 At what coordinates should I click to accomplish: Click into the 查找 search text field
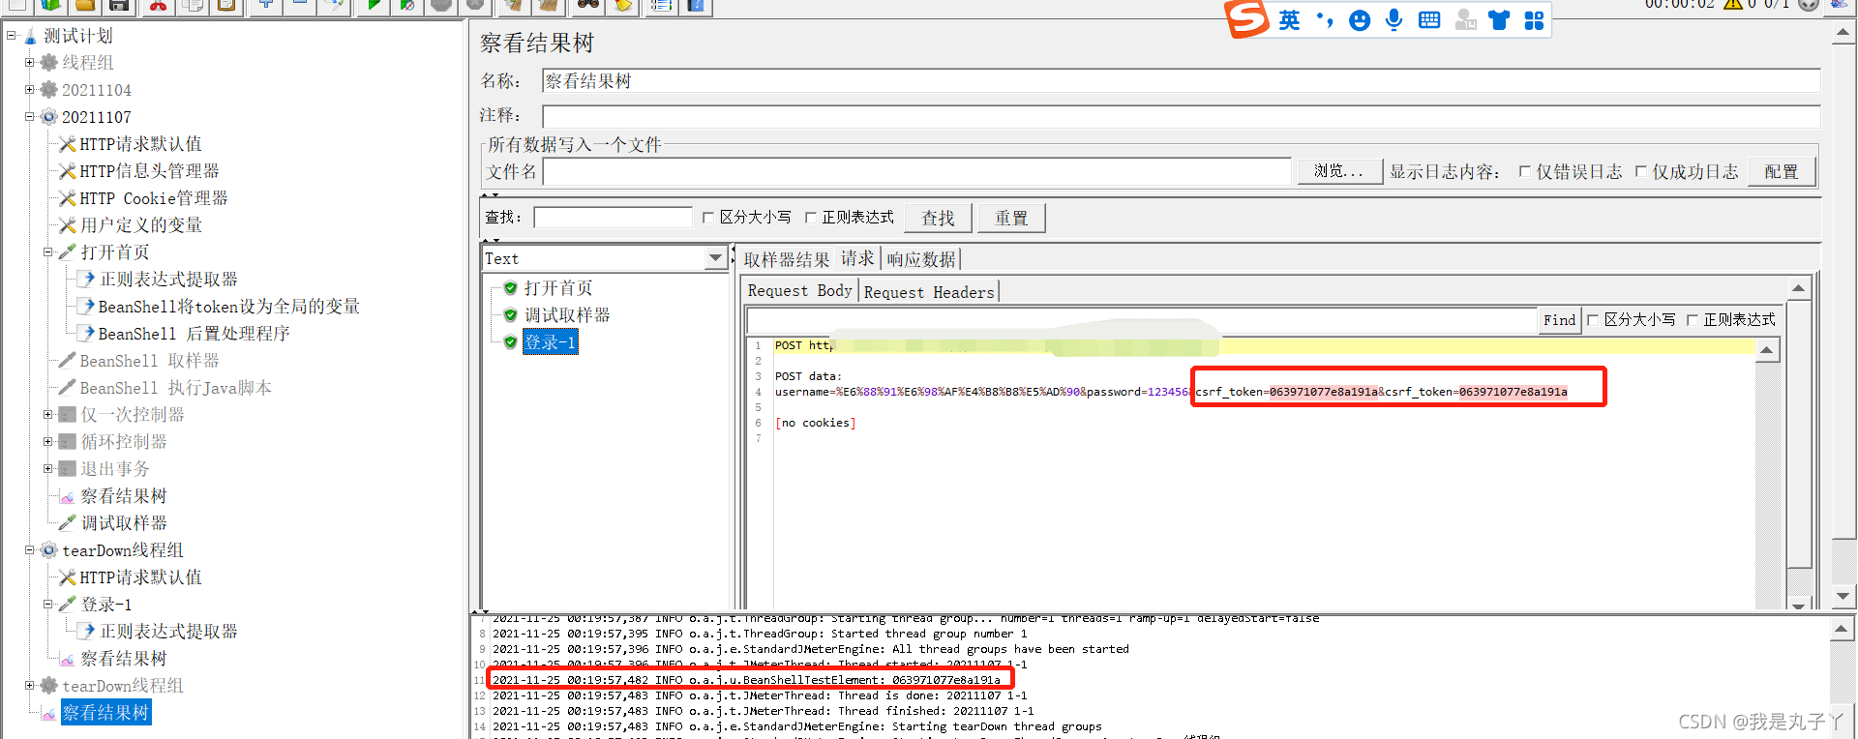pyautogui.click(x=614, y=218)
